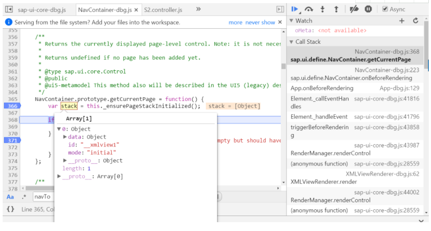Viewport: 431px width, 231px height.
Task: Select getCurrentPage call stack frame
Action: pyautogui.click(x=355, y=55)
